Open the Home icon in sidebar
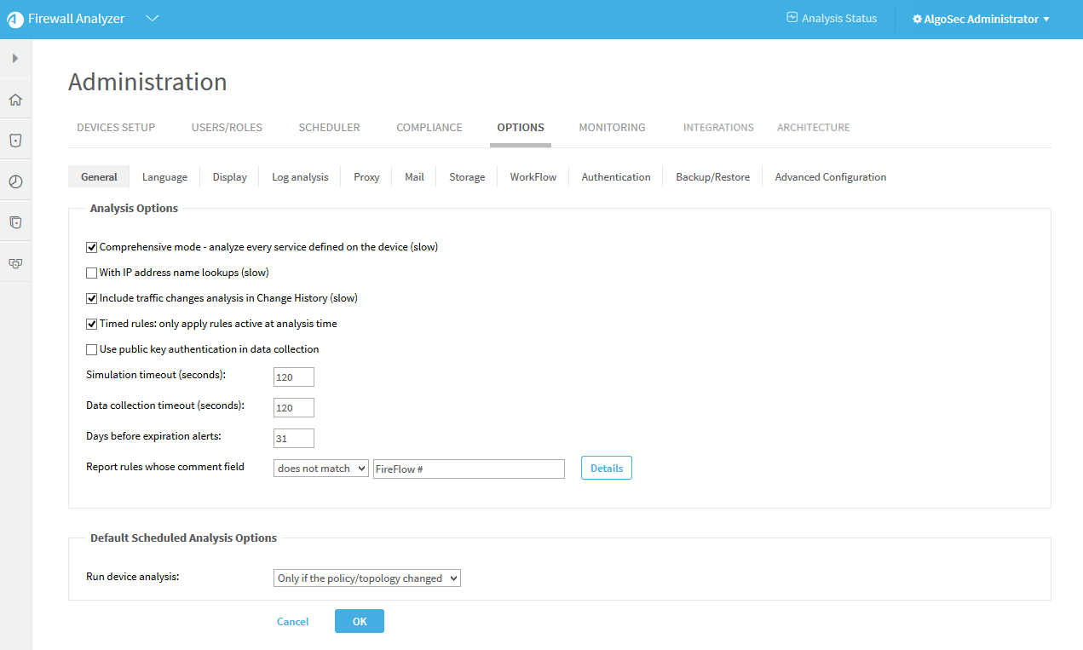1083x650 pixels. click(x=15, y=100)
